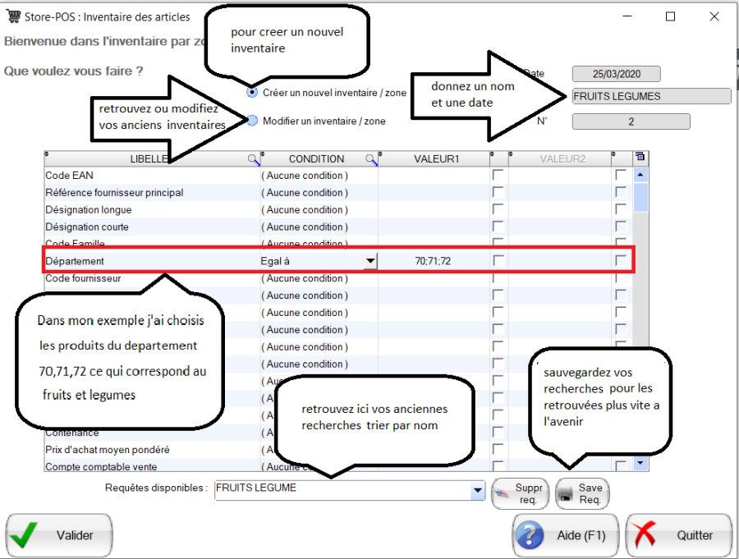Select the 'Code EAN' row in the criteria table
This screenshot has width=739, height=559.
123,175
